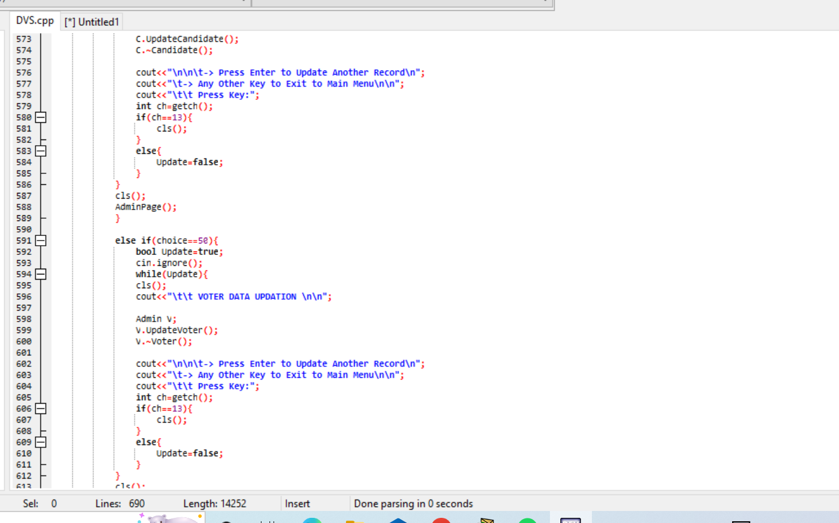Image resolution: width=839 pixels, height=523 pixels.
Task: Switch to the Untitled1 tab
Action: pos(91,21)
